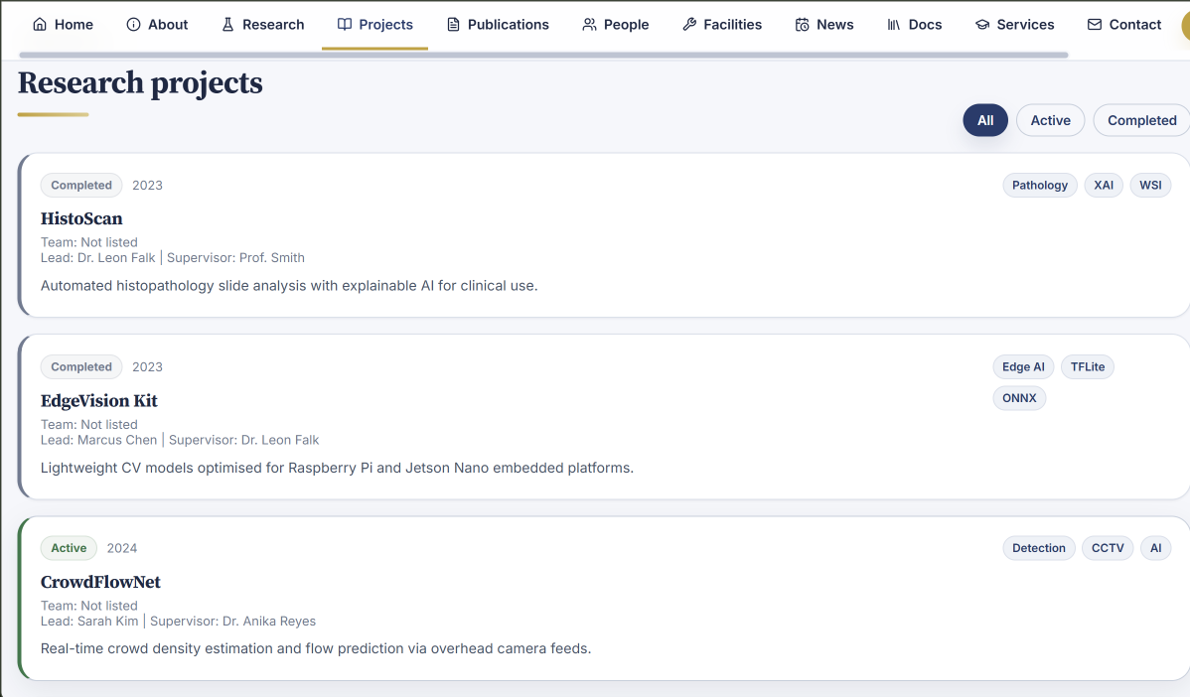Click the Completed badge on EdgeVision Kit
The height and width of the screenshot is (697, 1190).
[81, 367]
